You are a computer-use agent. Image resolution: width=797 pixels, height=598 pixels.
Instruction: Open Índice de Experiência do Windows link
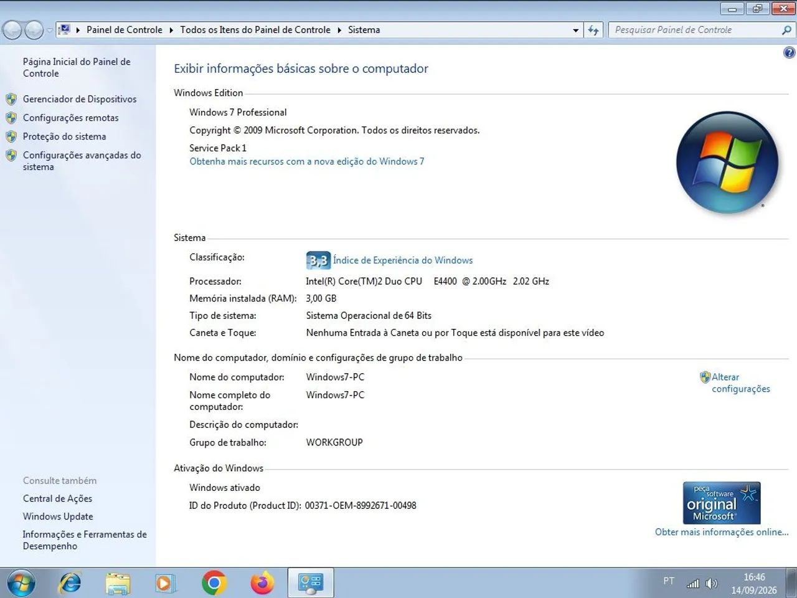pos(403,260)
